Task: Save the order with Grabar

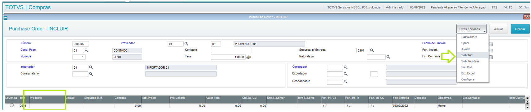Action: click(x=520, y=29)
